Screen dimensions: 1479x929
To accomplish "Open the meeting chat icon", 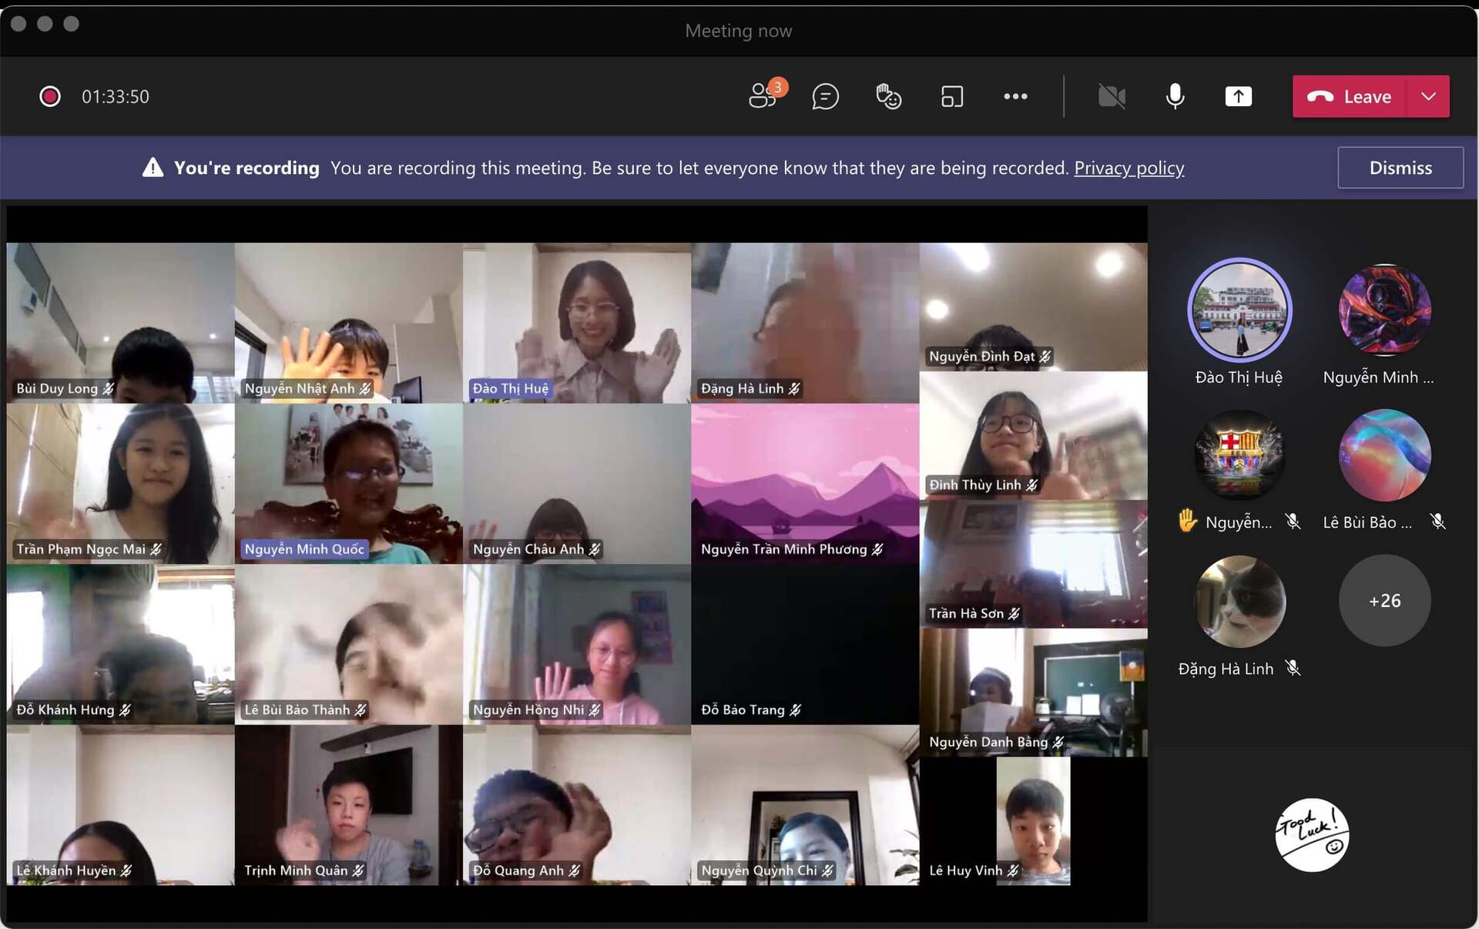I will (825, 96).
